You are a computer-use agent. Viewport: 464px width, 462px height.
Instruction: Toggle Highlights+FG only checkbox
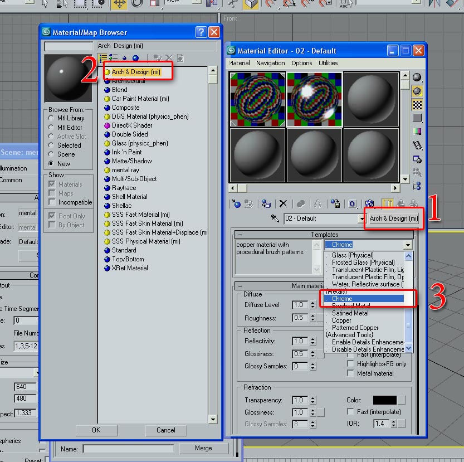click(350, 364)
